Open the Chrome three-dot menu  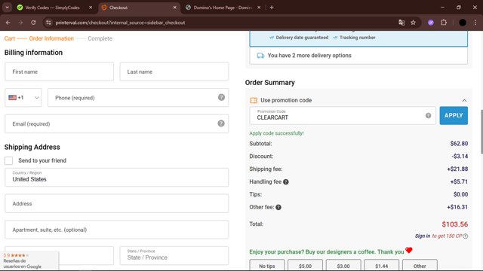click(475, 23)
